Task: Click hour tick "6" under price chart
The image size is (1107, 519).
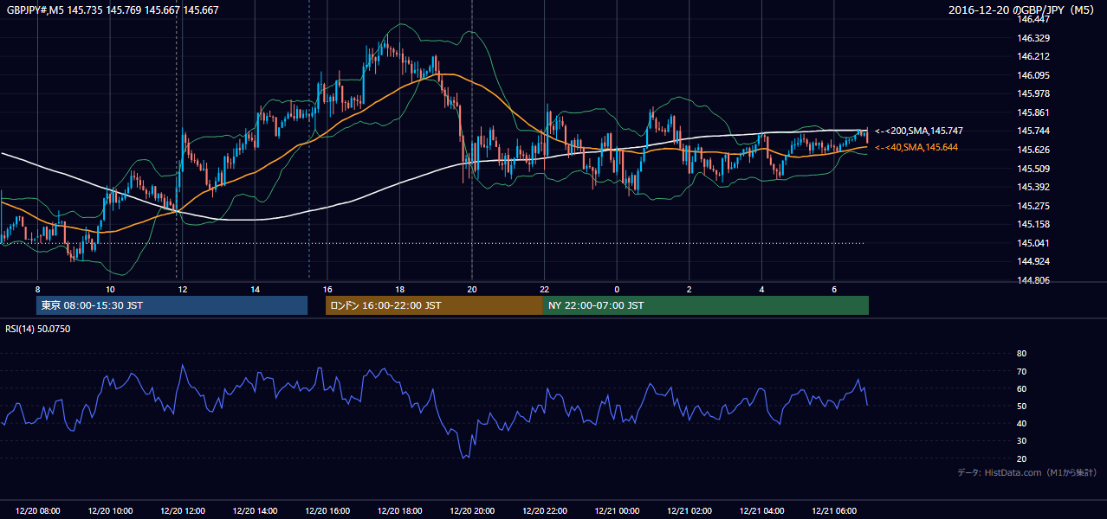Action: (833, 289)
